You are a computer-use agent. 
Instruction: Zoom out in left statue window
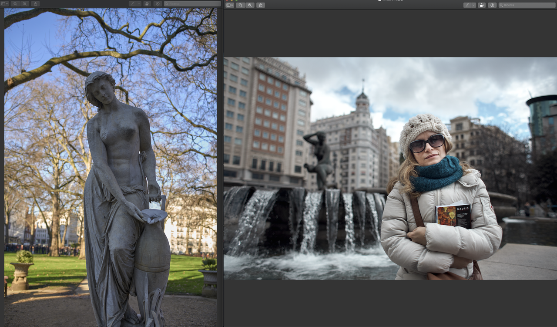[15, 3]
